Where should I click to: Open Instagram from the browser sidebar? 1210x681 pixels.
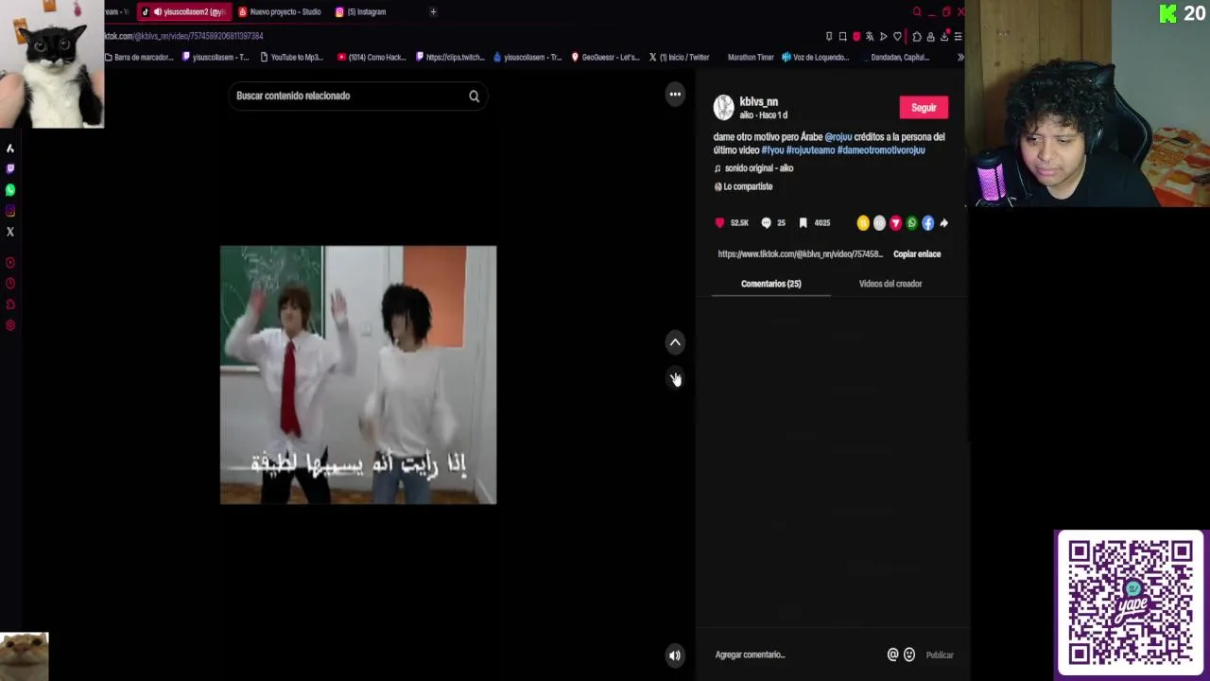tap(10, 211)
